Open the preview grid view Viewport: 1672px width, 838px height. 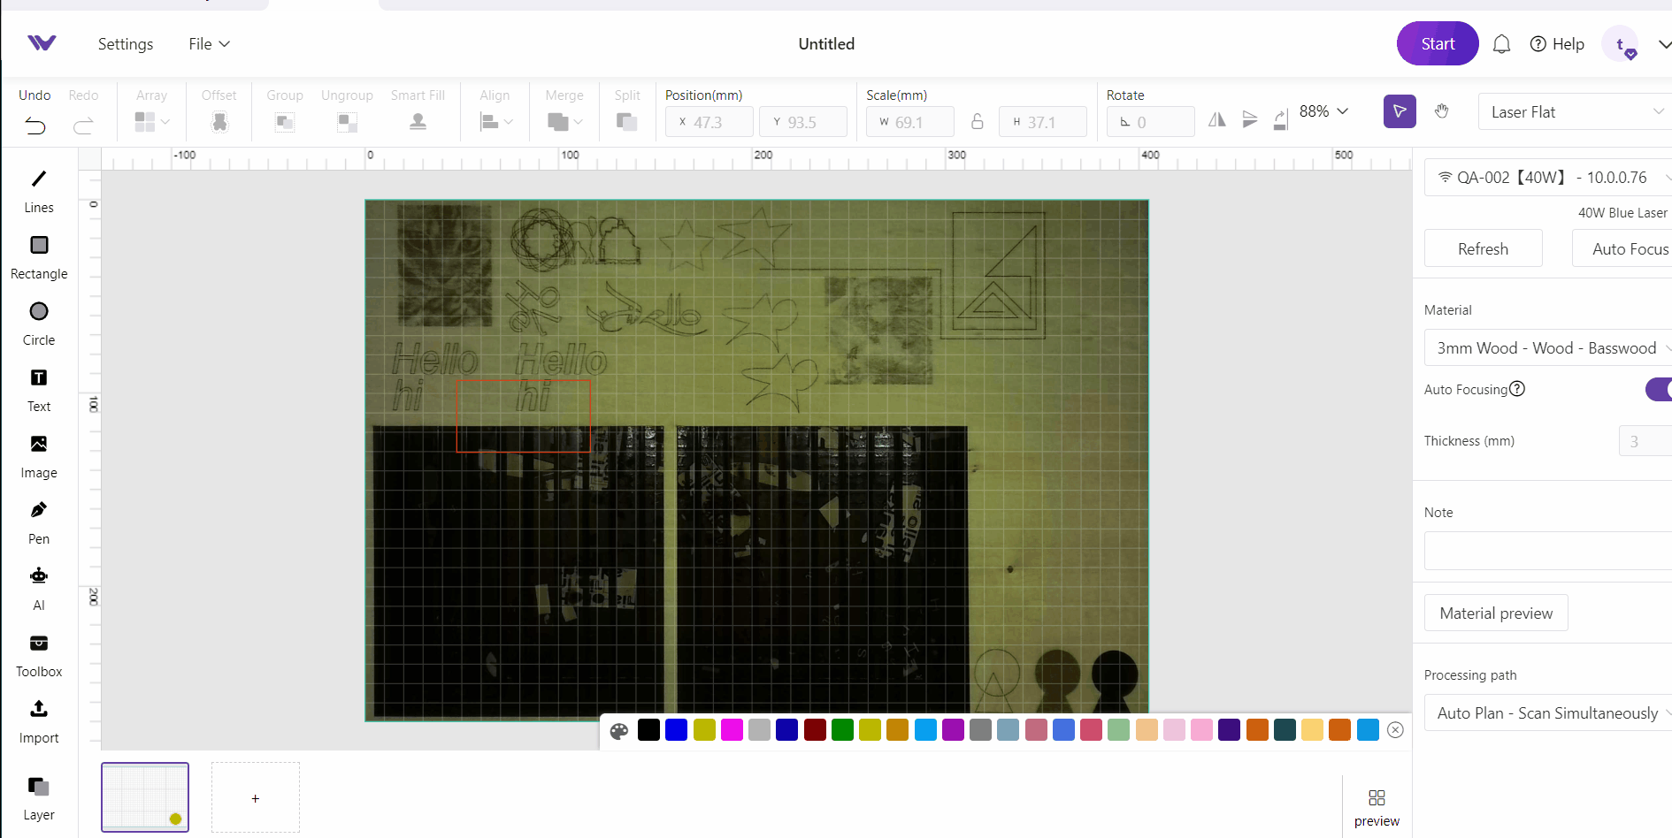1377,808
